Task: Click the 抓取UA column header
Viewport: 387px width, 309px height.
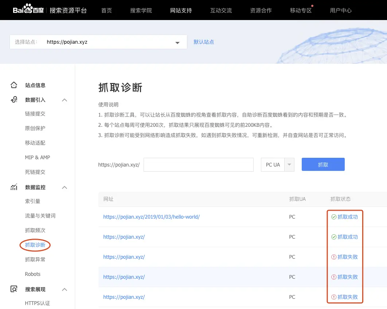Action: tap(297, 199)
